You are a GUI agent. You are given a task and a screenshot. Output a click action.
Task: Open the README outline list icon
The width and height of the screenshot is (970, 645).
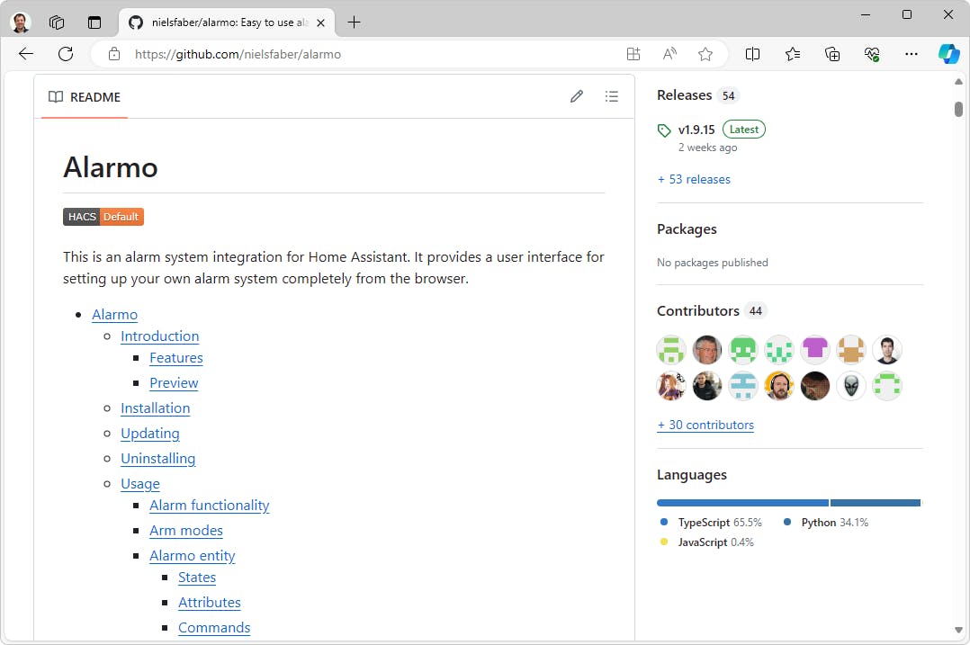pyautogui.click(x=612, y=96)
